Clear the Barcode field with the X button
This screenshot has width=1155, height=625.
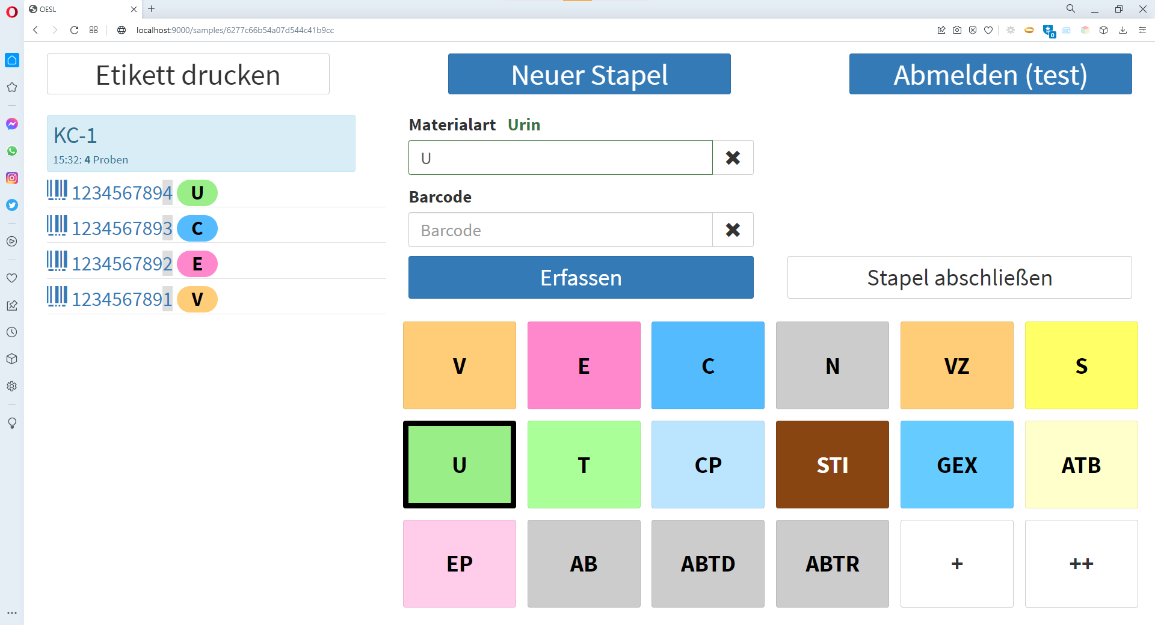point(733,230)
